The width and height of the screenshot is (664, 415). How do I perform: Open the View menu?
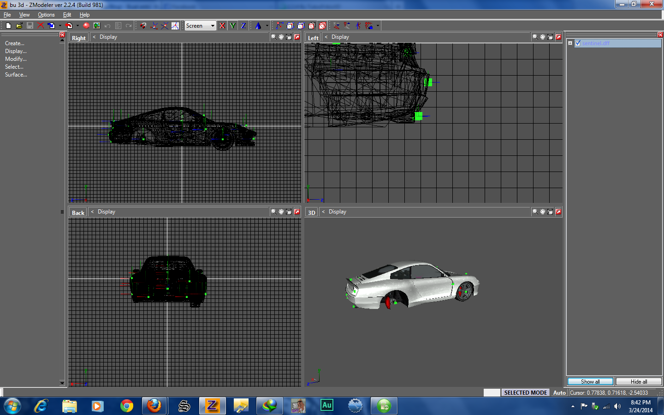click(24, 14)
